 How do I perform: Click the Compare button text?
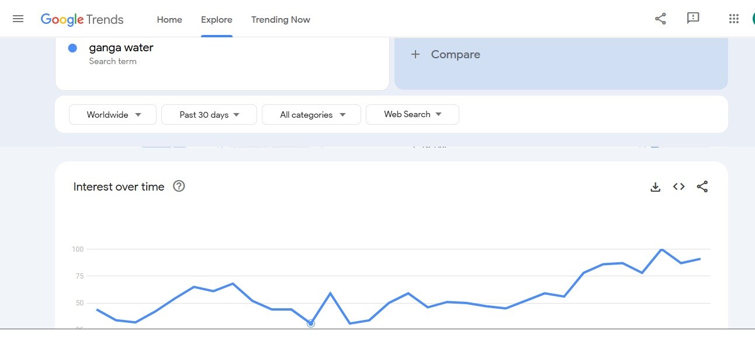click(x=455, y=54)
